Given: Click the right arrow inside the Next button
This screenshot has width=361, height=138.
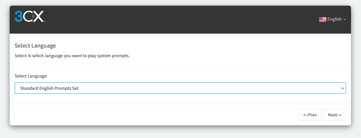Looking at the screenshot, I should 339,115.
